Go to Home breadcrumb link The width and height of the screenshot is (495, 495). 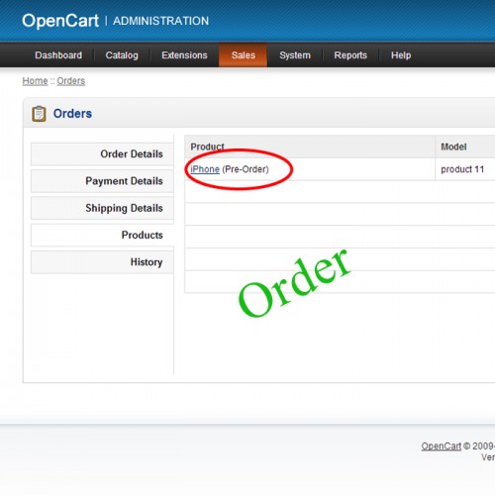click(x=35, y=81)
